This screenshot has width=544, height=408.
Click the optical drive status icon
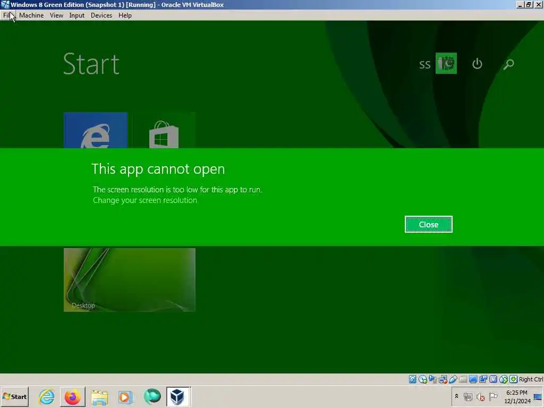point(422,379)
